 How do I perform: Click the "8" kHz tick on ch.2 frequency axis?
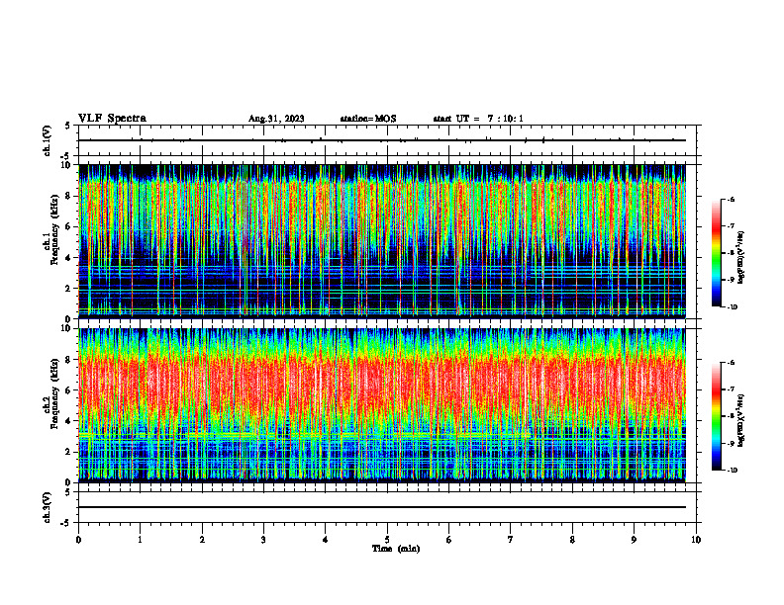point(69,360)
